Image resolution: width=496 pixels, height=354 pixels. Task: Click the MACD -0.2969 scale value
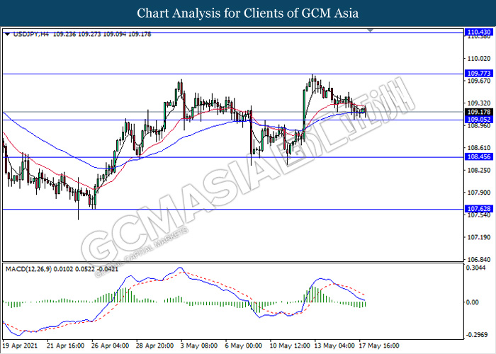[x=477, y=335]
